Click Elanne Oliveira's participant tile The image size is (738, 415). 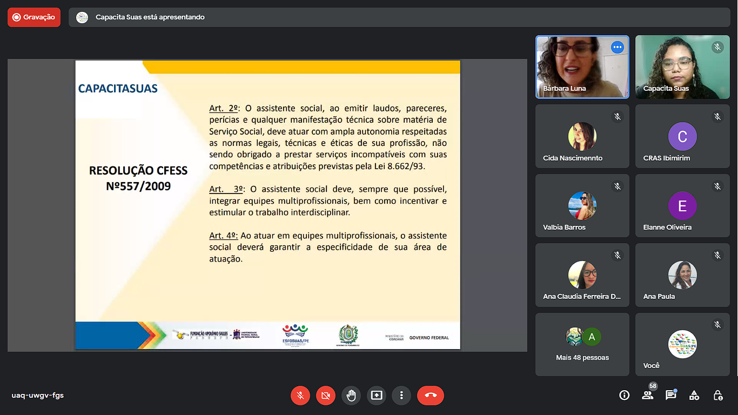coord(682,205)
